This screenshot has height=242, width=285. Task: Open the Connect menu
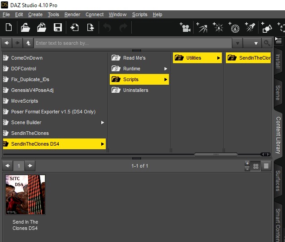coord(95,14)
